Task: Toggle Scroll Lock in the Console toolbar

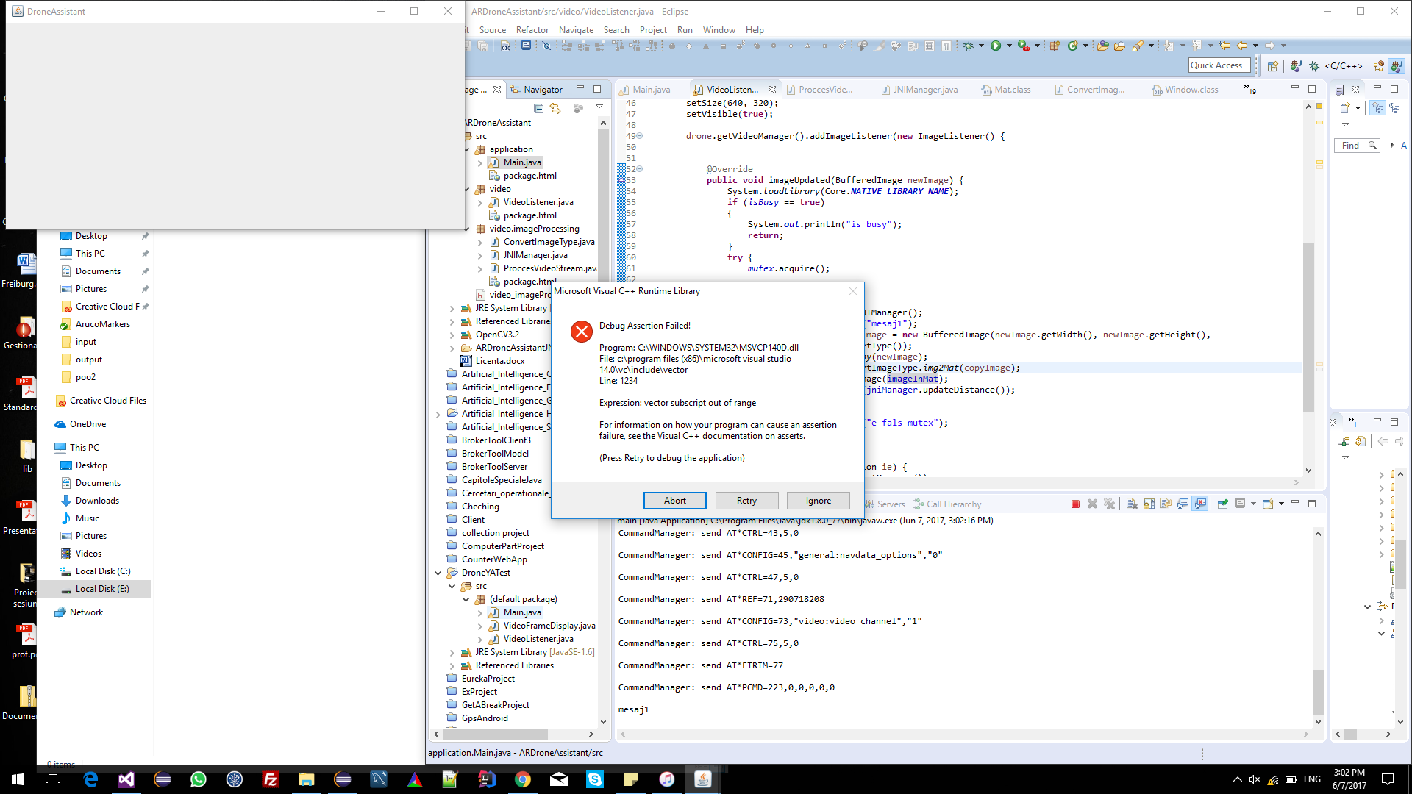Action: click(1149, 504)
